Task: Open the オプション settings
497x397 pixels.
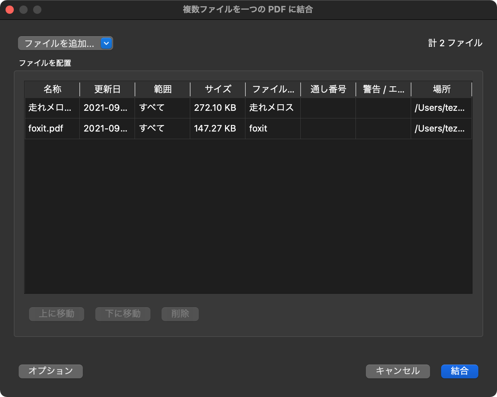Action: point(51,371)
